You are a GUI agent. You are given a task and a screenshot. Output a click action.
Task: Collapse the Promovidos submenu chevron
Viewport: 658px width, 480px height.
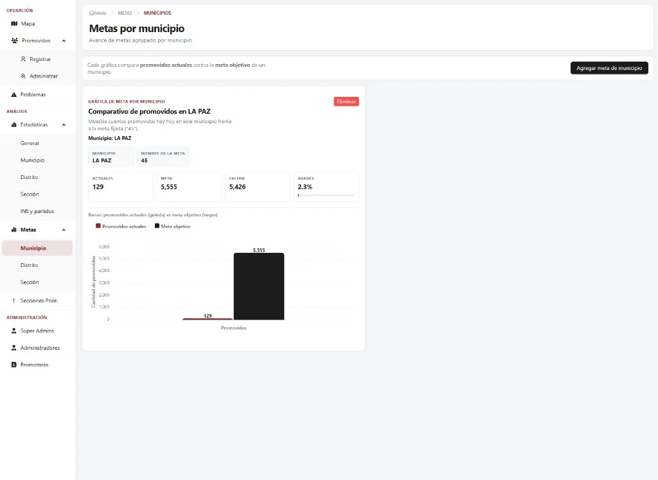click(64, 40)
